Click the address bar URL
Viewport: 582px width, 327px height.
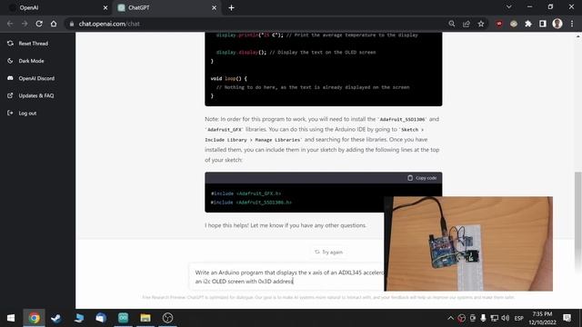(109, 24)
